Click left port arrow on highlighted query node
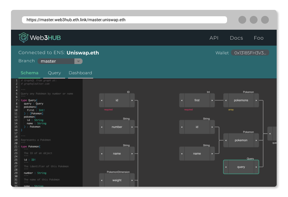Image resolution: width=288 pixels, height=197 pixels. (226, 167)
